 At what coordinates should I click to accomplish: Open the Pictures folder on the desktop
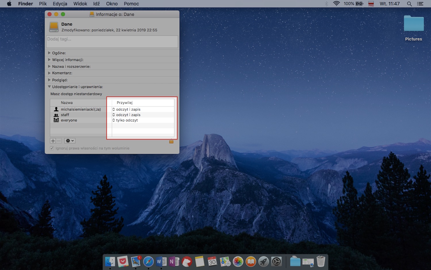[413, 24]
